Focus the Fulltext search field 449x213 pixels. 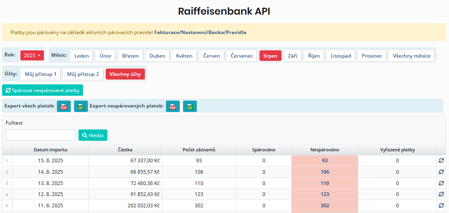(x=40, y=135)
